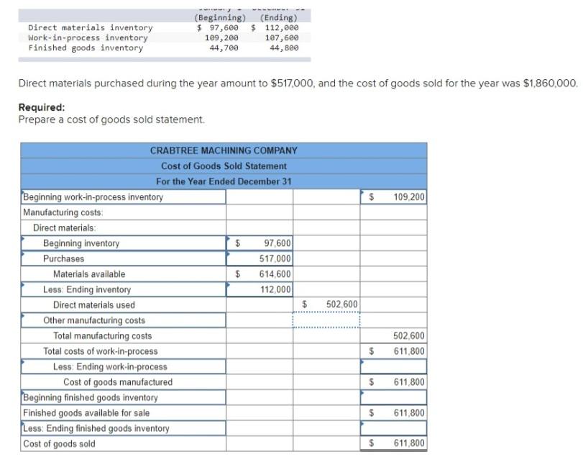This screenshot has width=583, height=475.
Task: Click the CRABTREE MACHINING COMPANY header row
Action: point(225,150)
